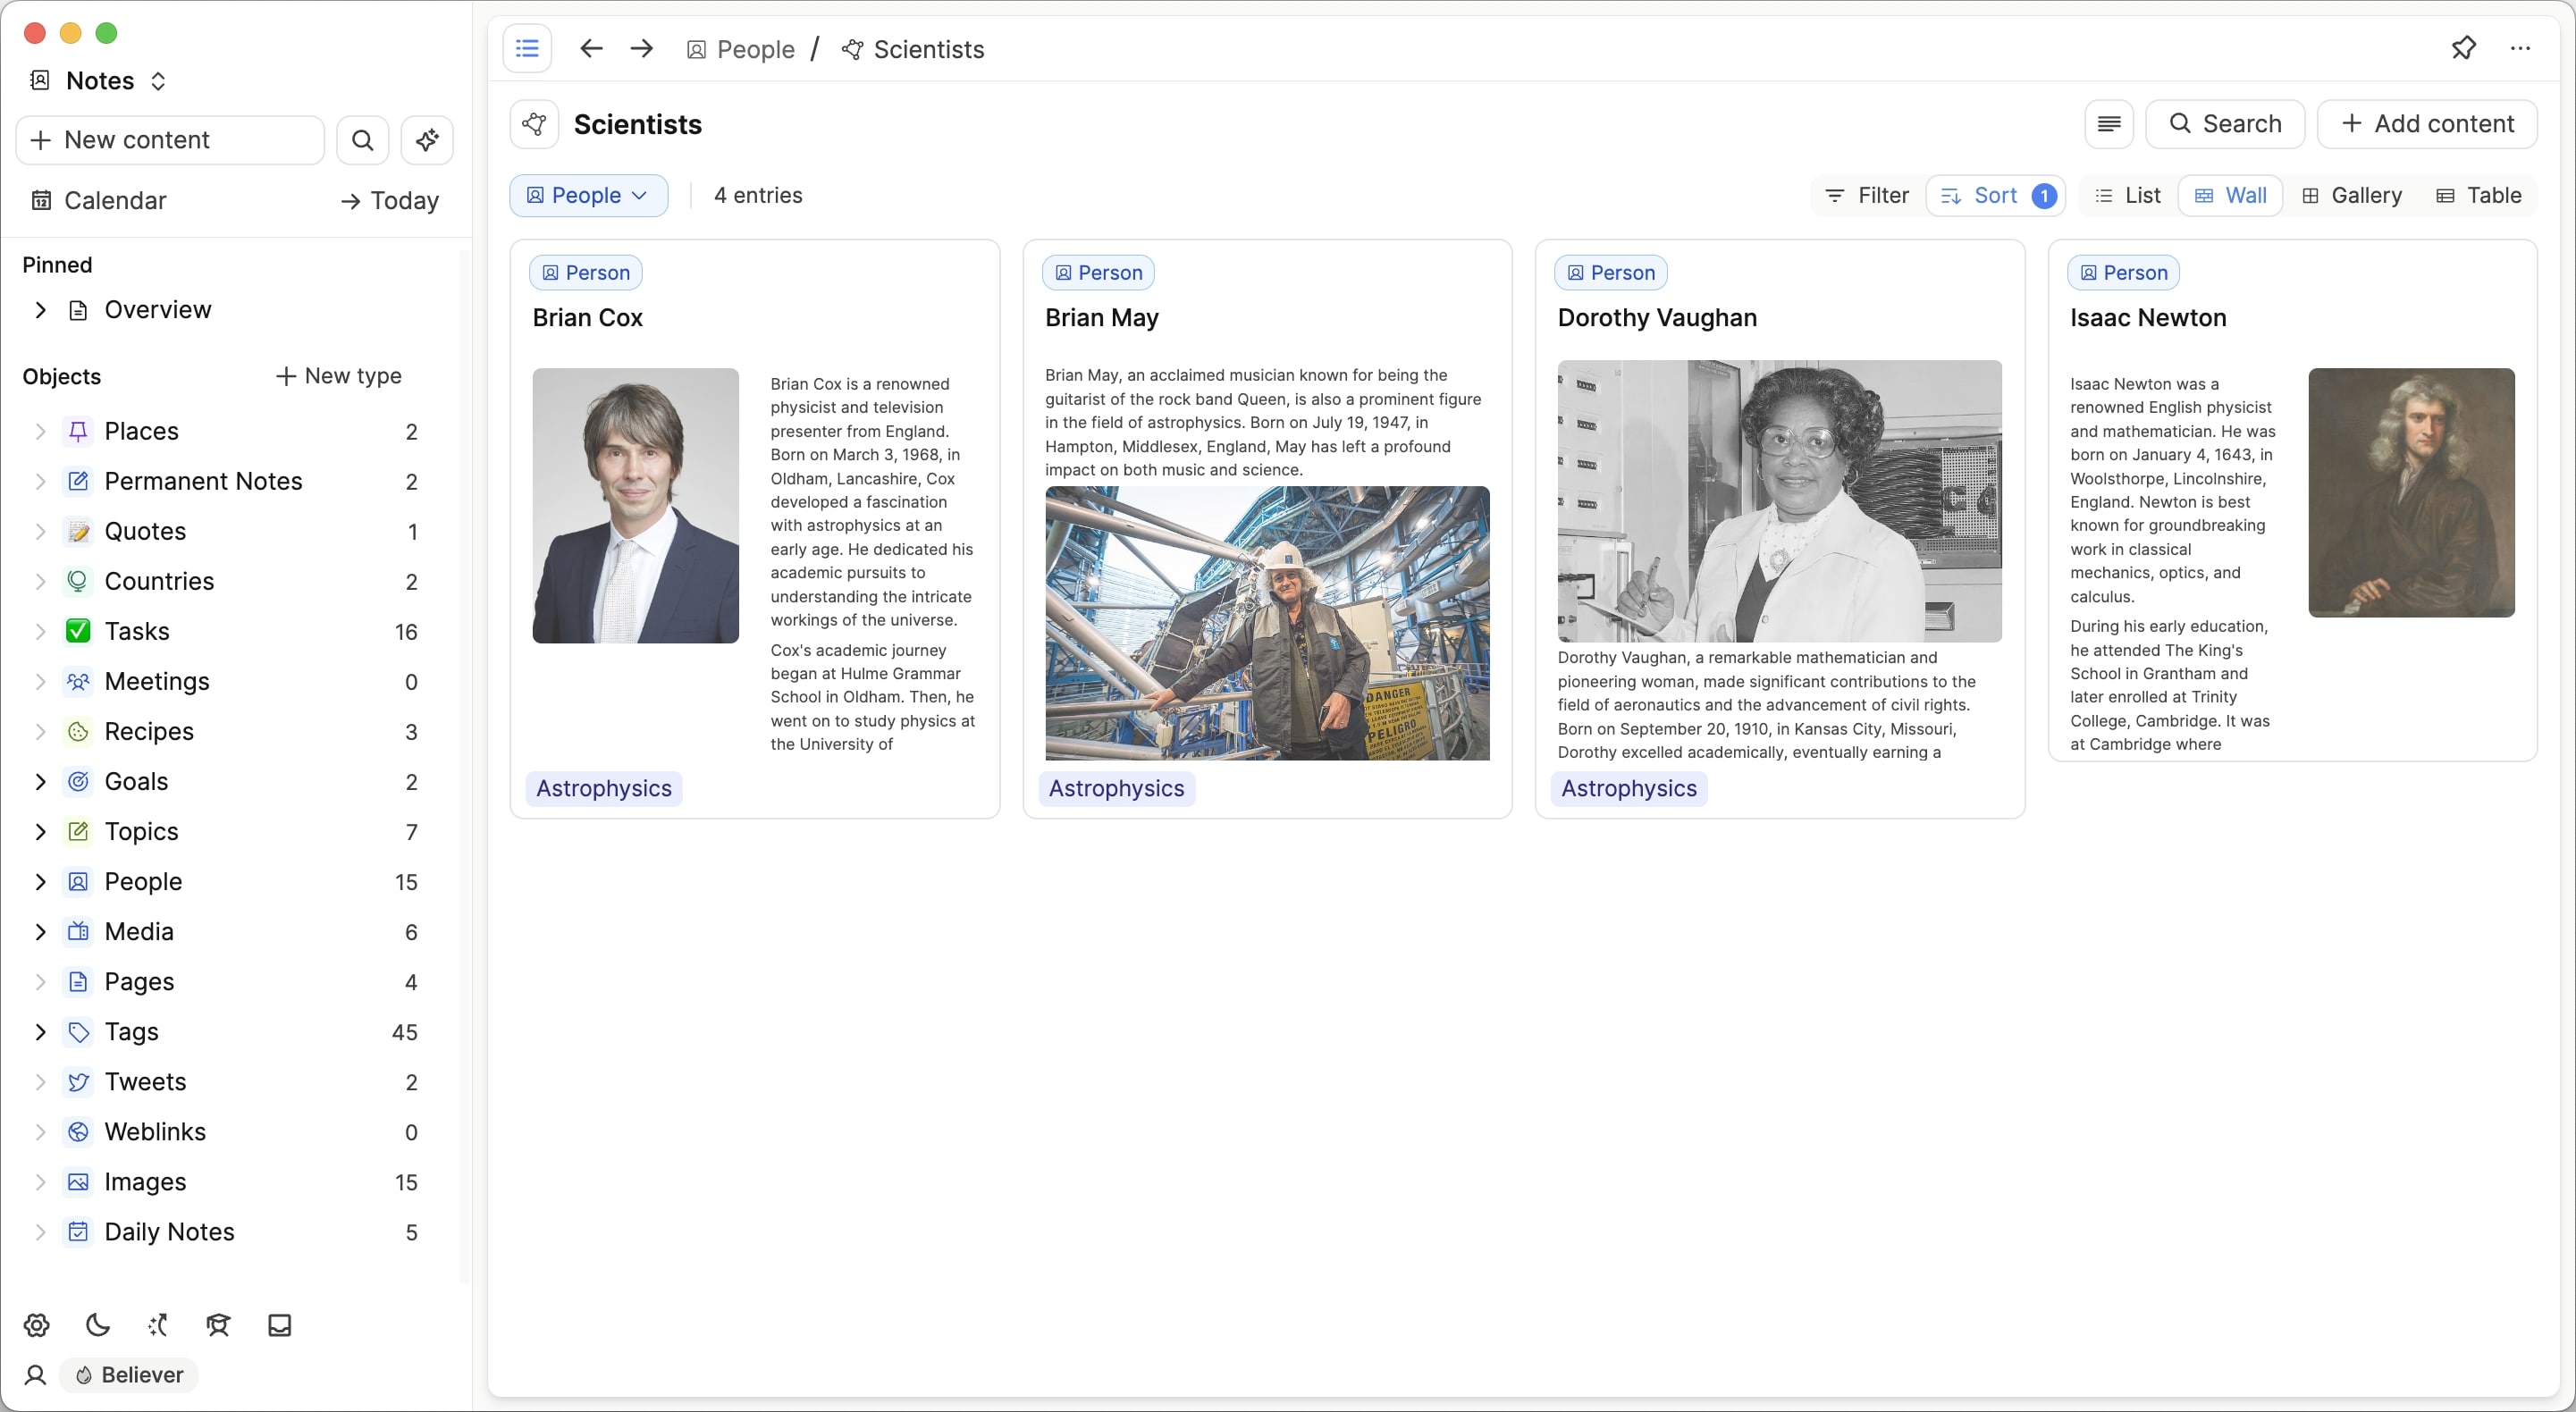2576x1412 pixels.
Task: Open Dorothy Vaughan photo thumbnail
Action: pyautogui.click(x=1779, y=501)
